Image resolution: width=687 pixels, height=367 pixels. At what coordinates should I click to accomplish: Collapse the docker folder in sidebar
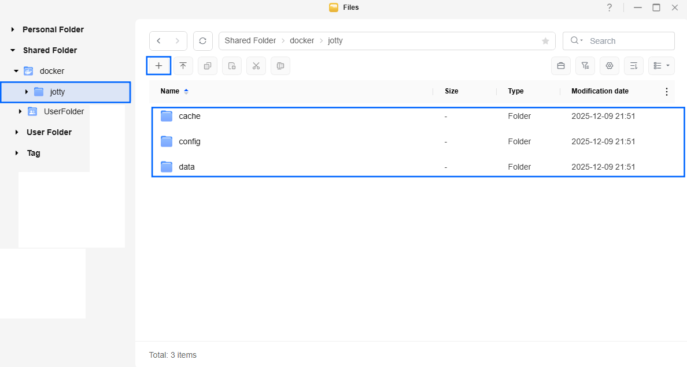click(16, 71)
